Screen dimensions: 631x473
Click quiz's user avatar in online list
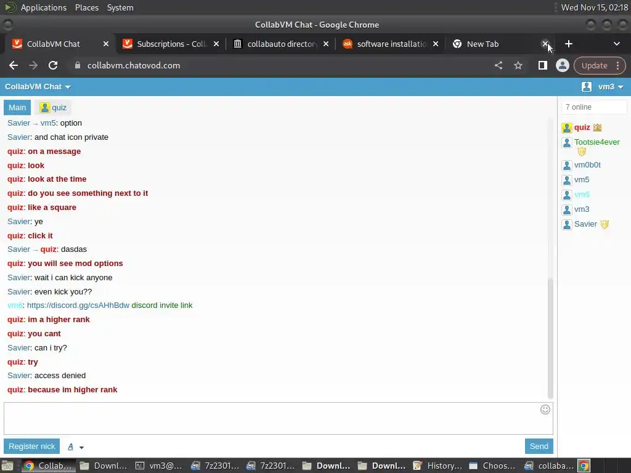[x=567, y=128]
